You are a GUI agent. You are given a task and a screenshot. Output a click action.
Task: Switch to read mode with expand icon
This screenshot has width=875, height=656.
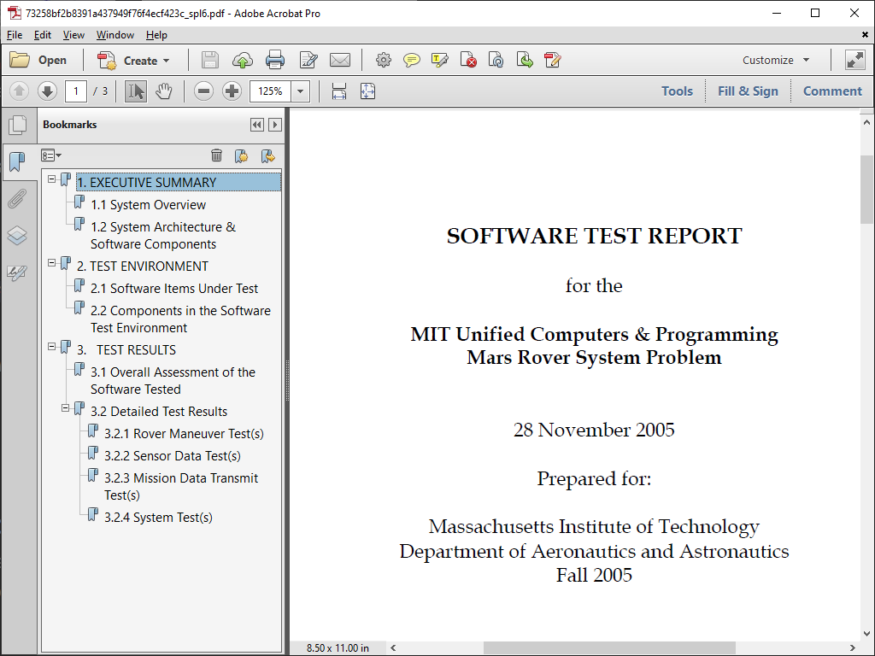[x=854, y=60]
